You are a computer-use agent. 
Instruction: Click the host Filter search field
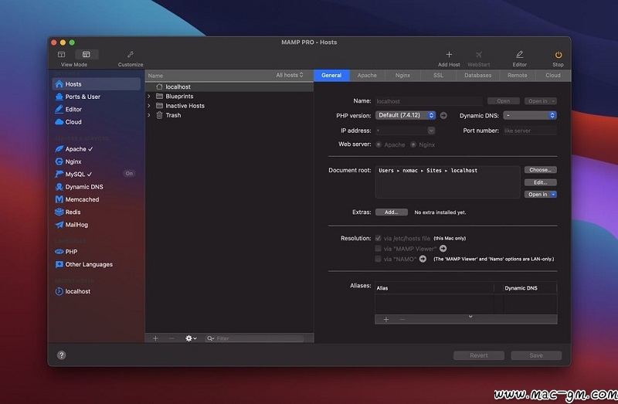point(255,338)
